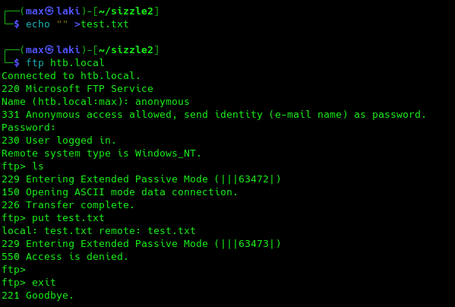455x307 pixels.
Task: Click the first dollar sign prompt symbol
Action: click(17, 24)
